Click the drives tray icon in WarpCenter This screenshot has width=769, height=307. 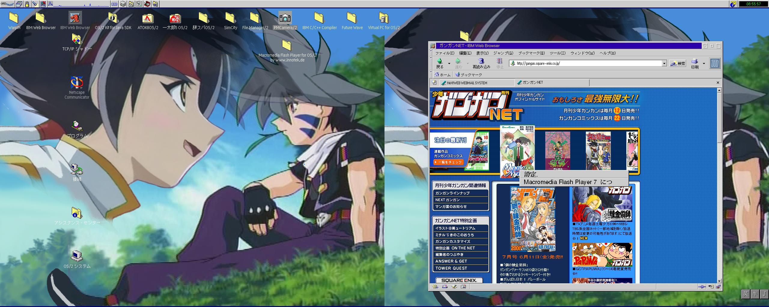click(x=123, y=4)
